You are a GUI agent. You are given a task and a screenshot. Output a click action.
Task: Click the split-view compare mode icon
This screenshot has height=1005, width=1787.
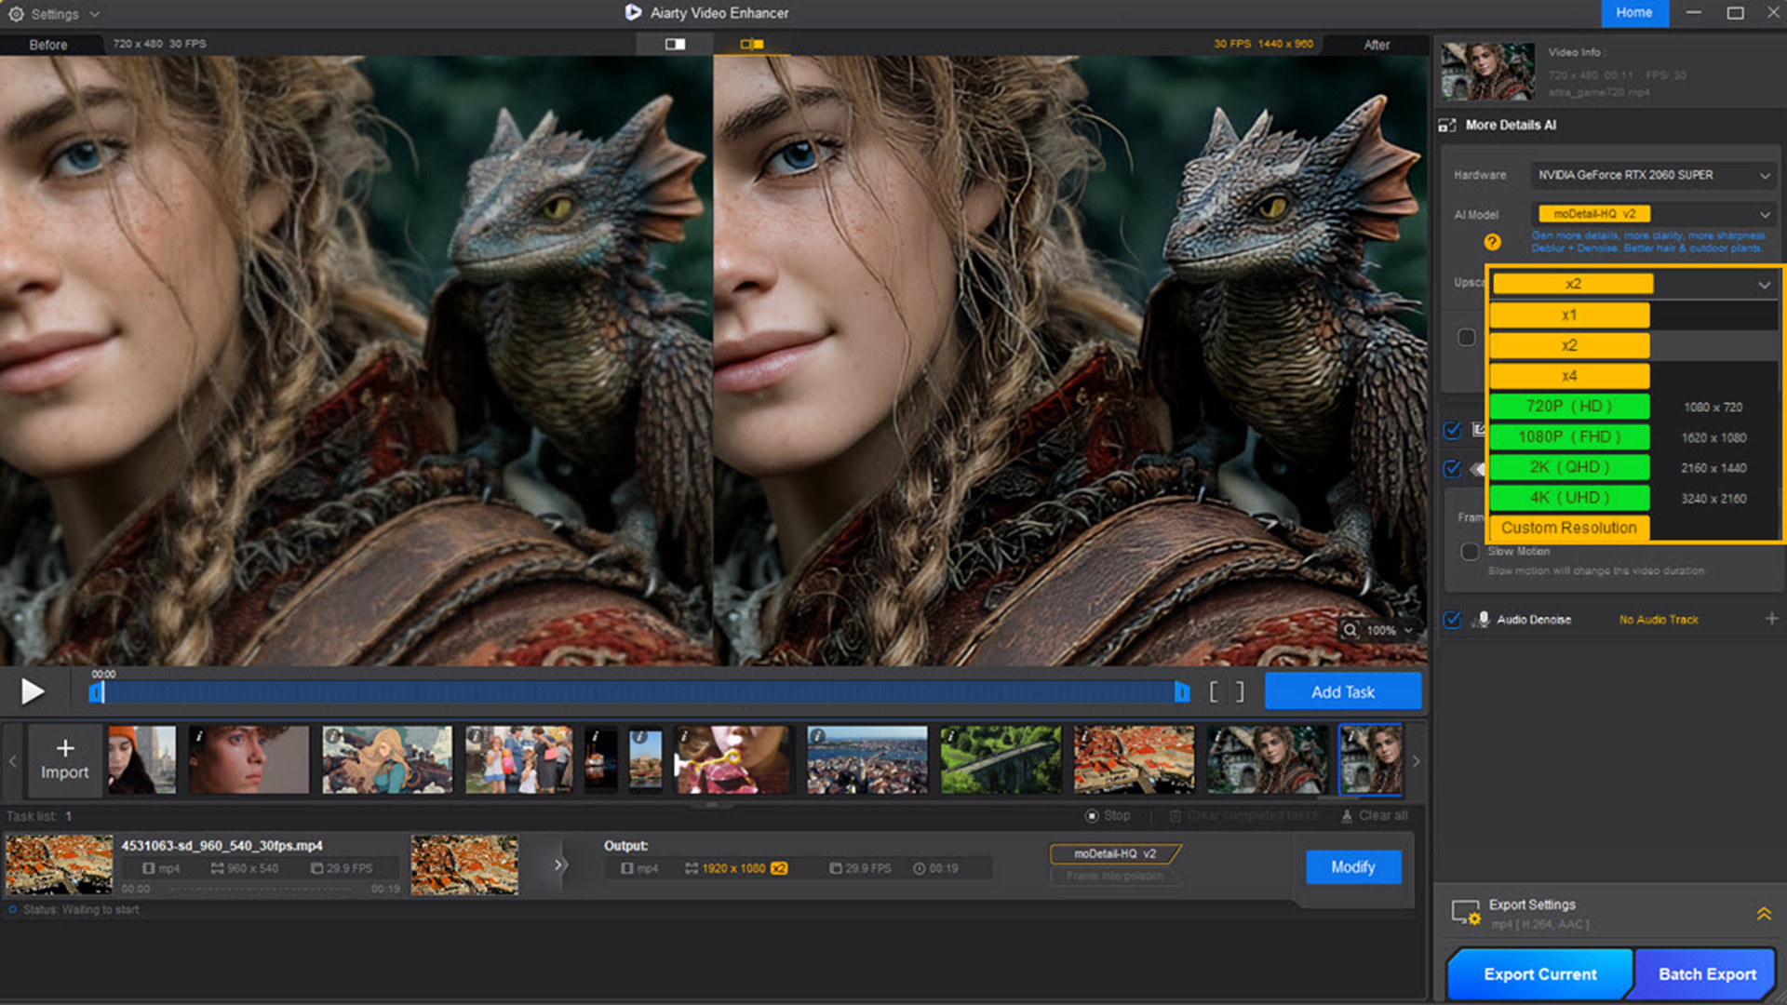751,44
